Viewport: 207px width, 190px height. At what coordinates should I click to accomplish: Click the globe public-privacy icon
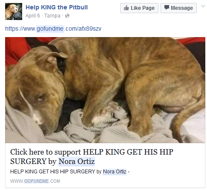[x=67, y=16]
